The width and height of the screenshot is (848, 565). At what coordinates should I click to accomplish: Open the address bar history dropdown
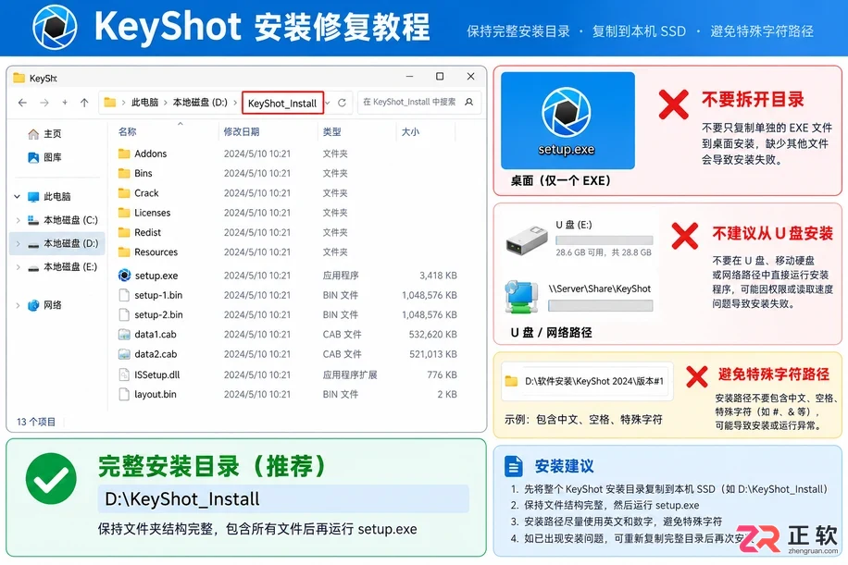[328, 103]
